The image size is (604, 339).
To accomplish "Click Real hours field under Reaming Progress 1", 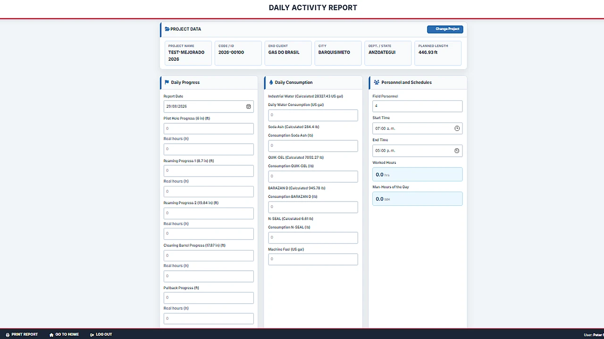I will pos(209,191).
